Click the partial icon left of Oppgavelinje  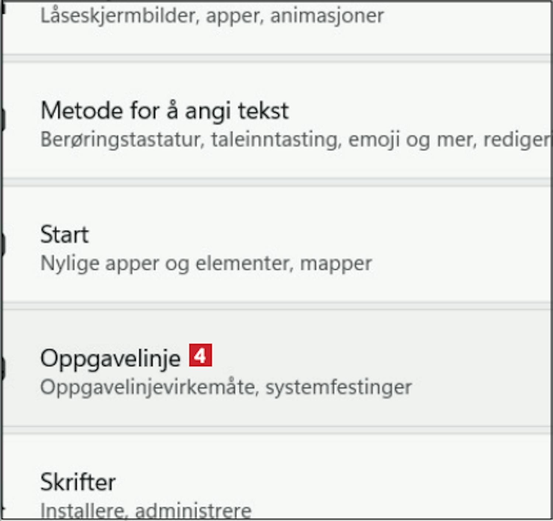click(x=2, y=368)
